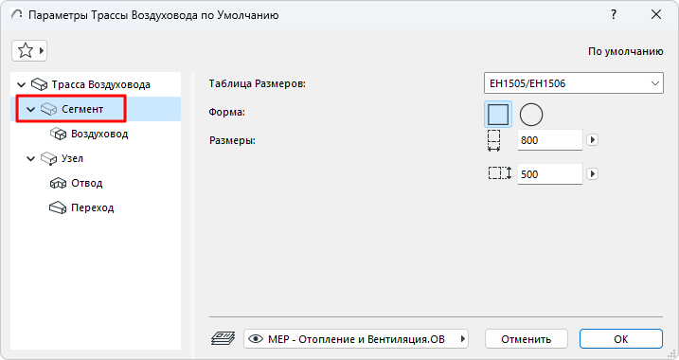Confirm with the OK button
The width and height of the screenshot is (679, 360).
(x=621, y=339)
